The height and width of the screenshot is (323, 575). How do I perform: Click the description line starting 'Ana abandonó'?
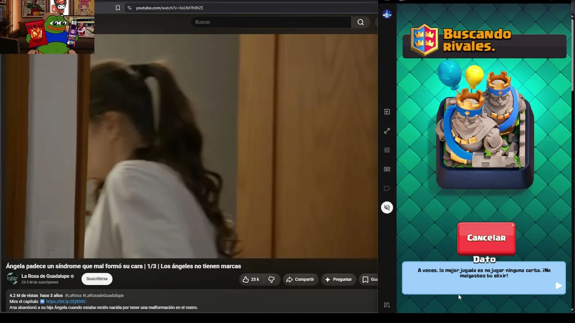point(104,308)
